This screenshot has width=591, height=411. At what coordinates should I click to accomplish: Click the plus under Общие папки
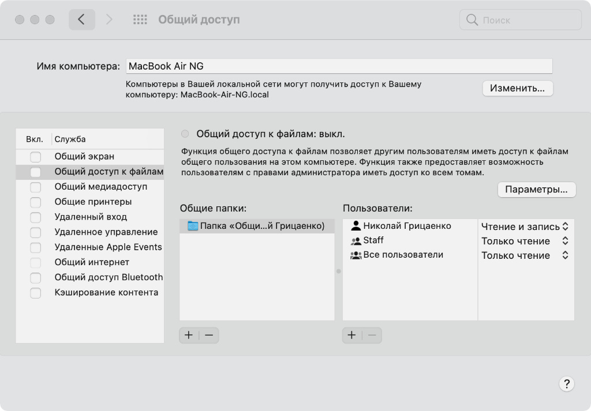point(189,335)
